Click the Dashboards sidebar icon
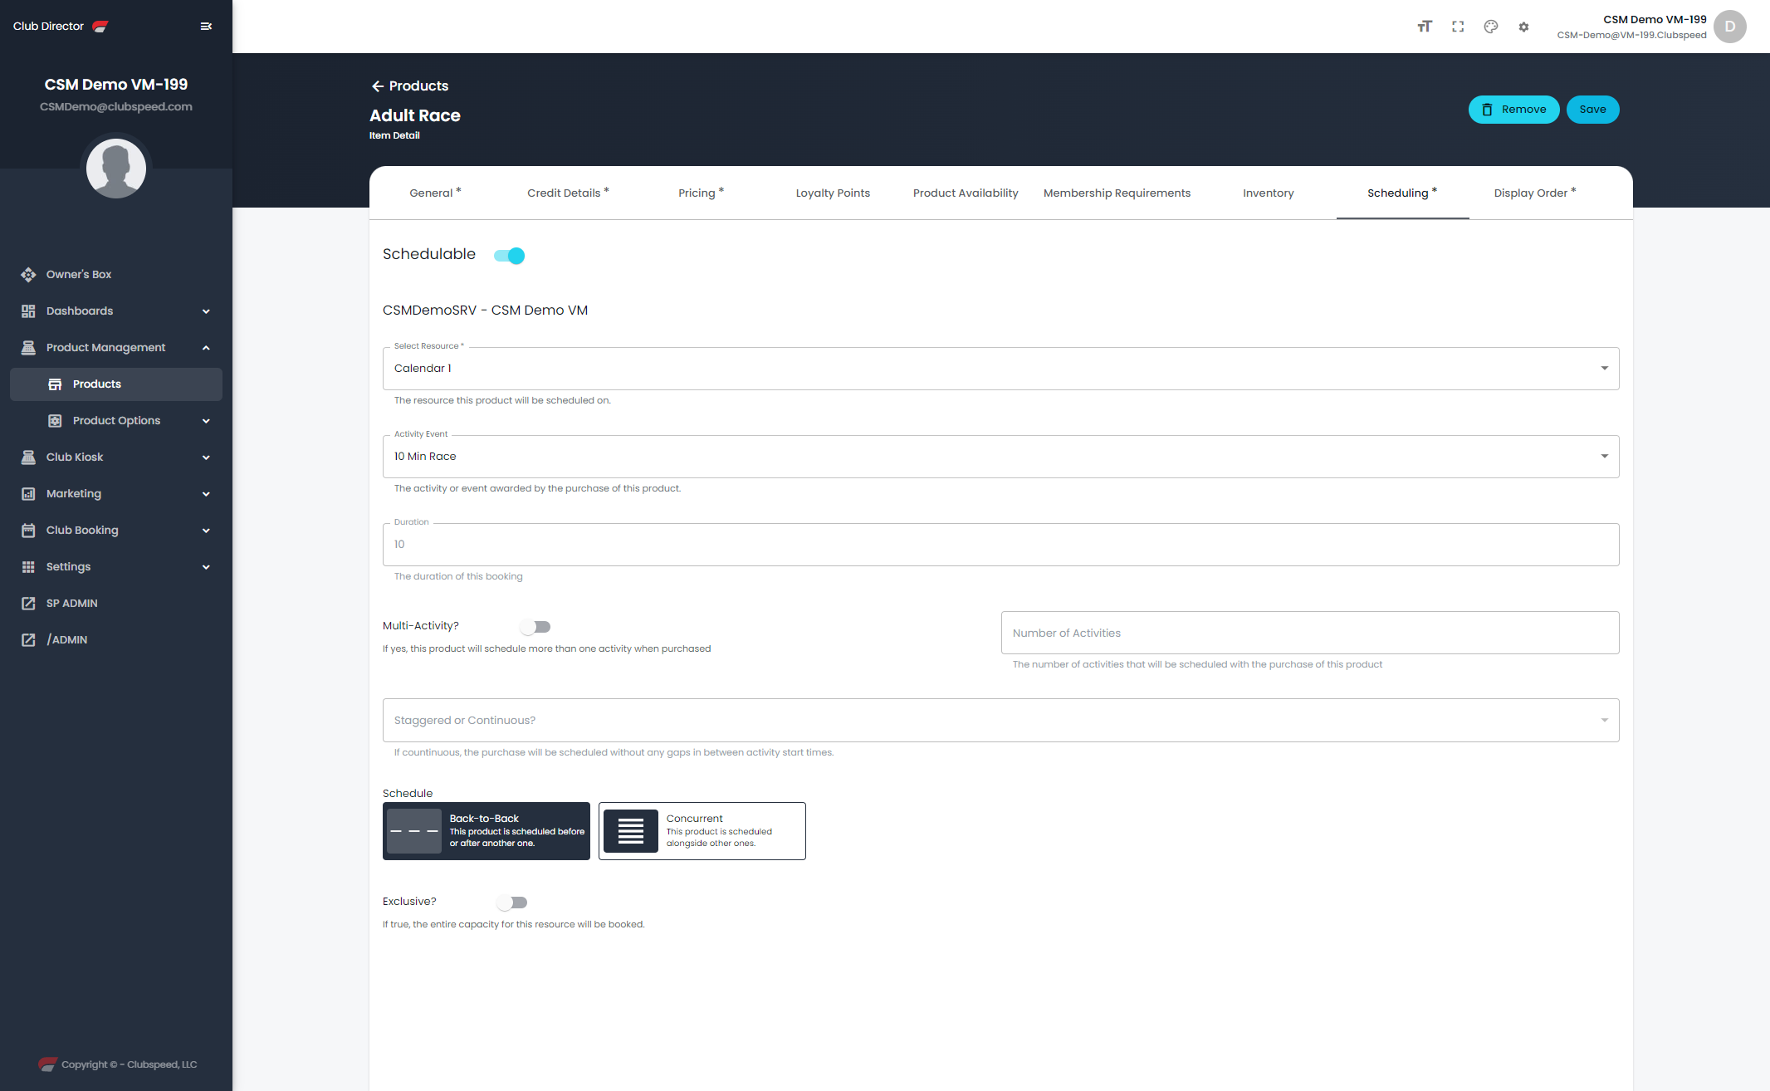This screenshot has height=1091, width=1770. (x=28, y=311)
